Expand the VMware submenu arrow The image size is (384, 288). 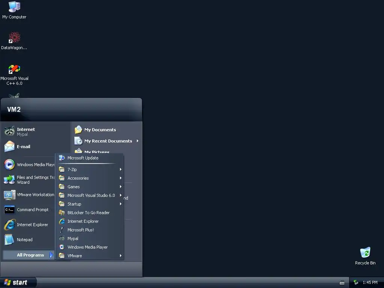click(120, 256)
